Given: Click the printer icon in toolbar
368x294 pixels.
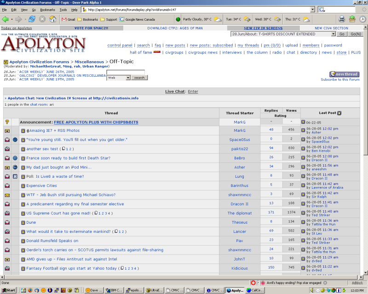Looking at the screenshot, I should [x=342, y=19].
